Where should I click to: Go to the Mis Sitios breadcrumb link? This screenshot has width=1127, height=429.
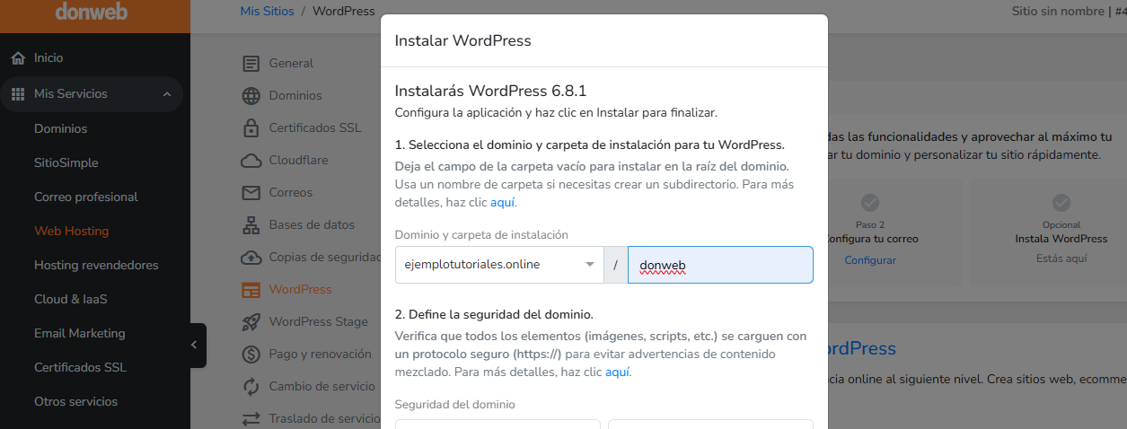tap(267, 12)
